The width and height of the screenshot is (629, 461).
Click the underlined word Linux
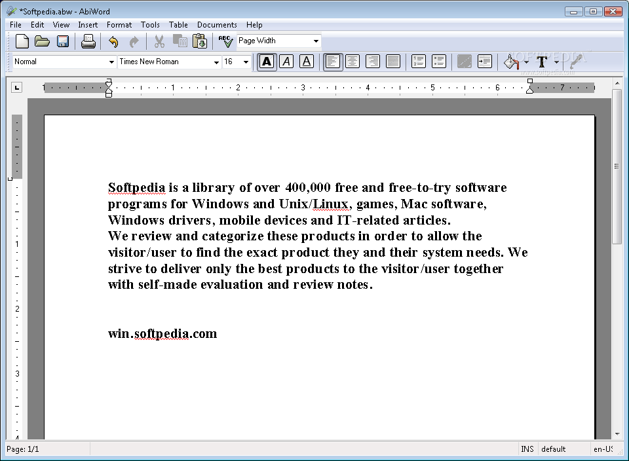(330, 204)
